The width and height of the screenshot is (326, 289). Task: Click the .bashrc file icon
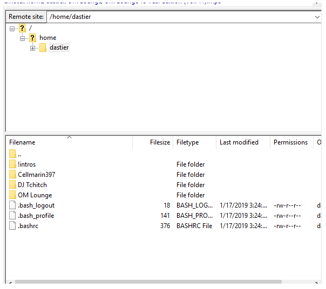pos(12,226)
